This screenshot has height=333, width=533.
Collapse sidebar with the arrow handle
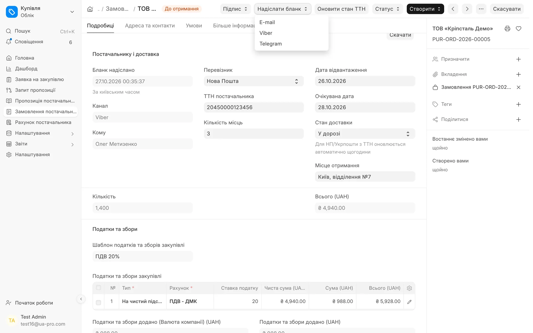(x=81, y=299)
